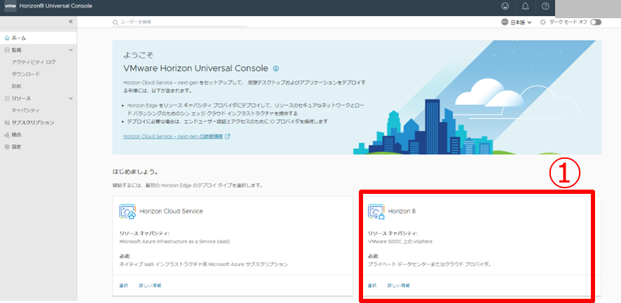Select 監視 menu heading

tap(16, 50)
